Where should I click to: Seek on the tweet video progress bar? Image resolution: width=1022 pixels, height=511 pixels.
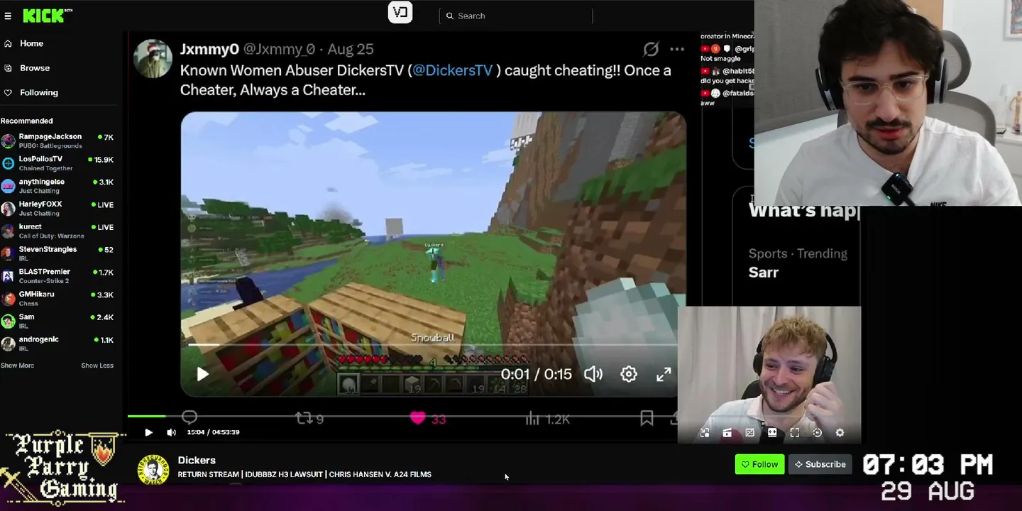coord(433,345)
